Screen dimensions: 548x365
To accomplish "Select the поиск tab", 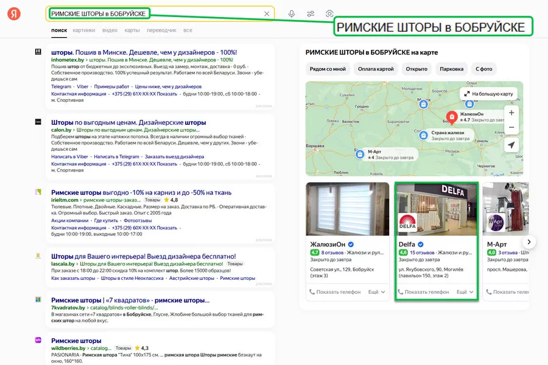I will click(x=59, y=30).
